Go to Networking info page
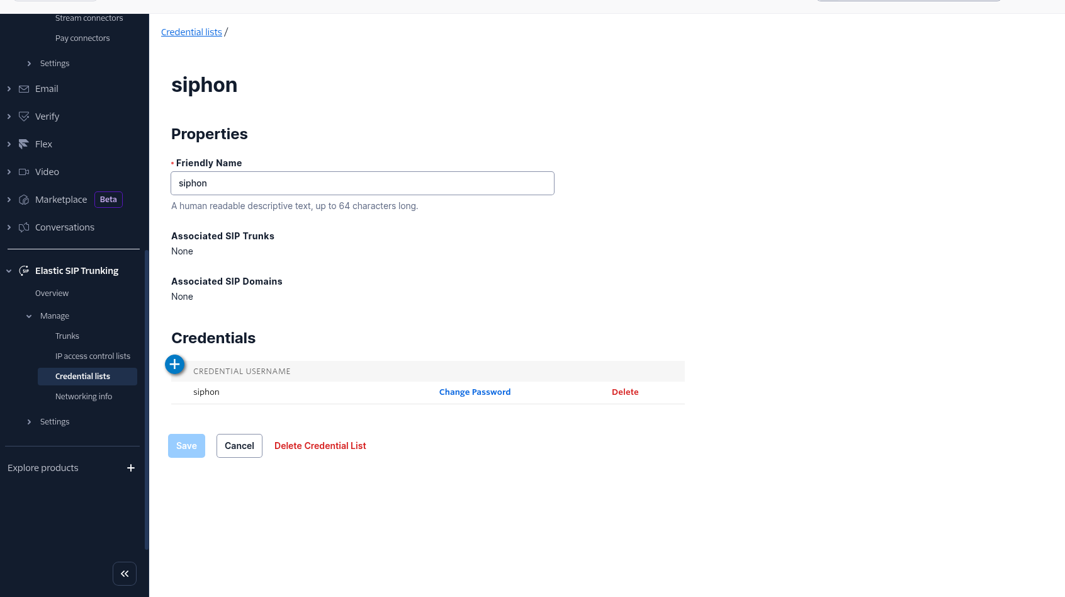The height and width of the screenshot is (597, 1065). tap(84, 397)
